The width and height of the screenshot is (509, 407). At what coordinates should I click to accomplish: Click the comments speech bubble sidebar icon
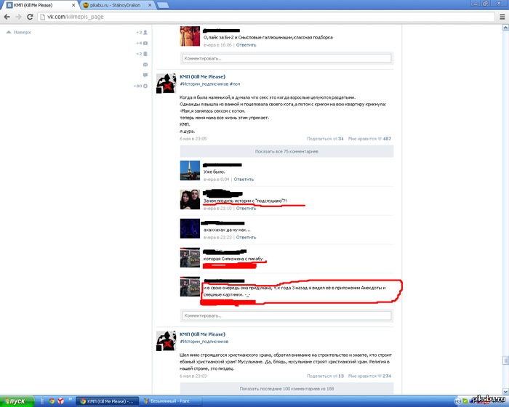point(145,76)
